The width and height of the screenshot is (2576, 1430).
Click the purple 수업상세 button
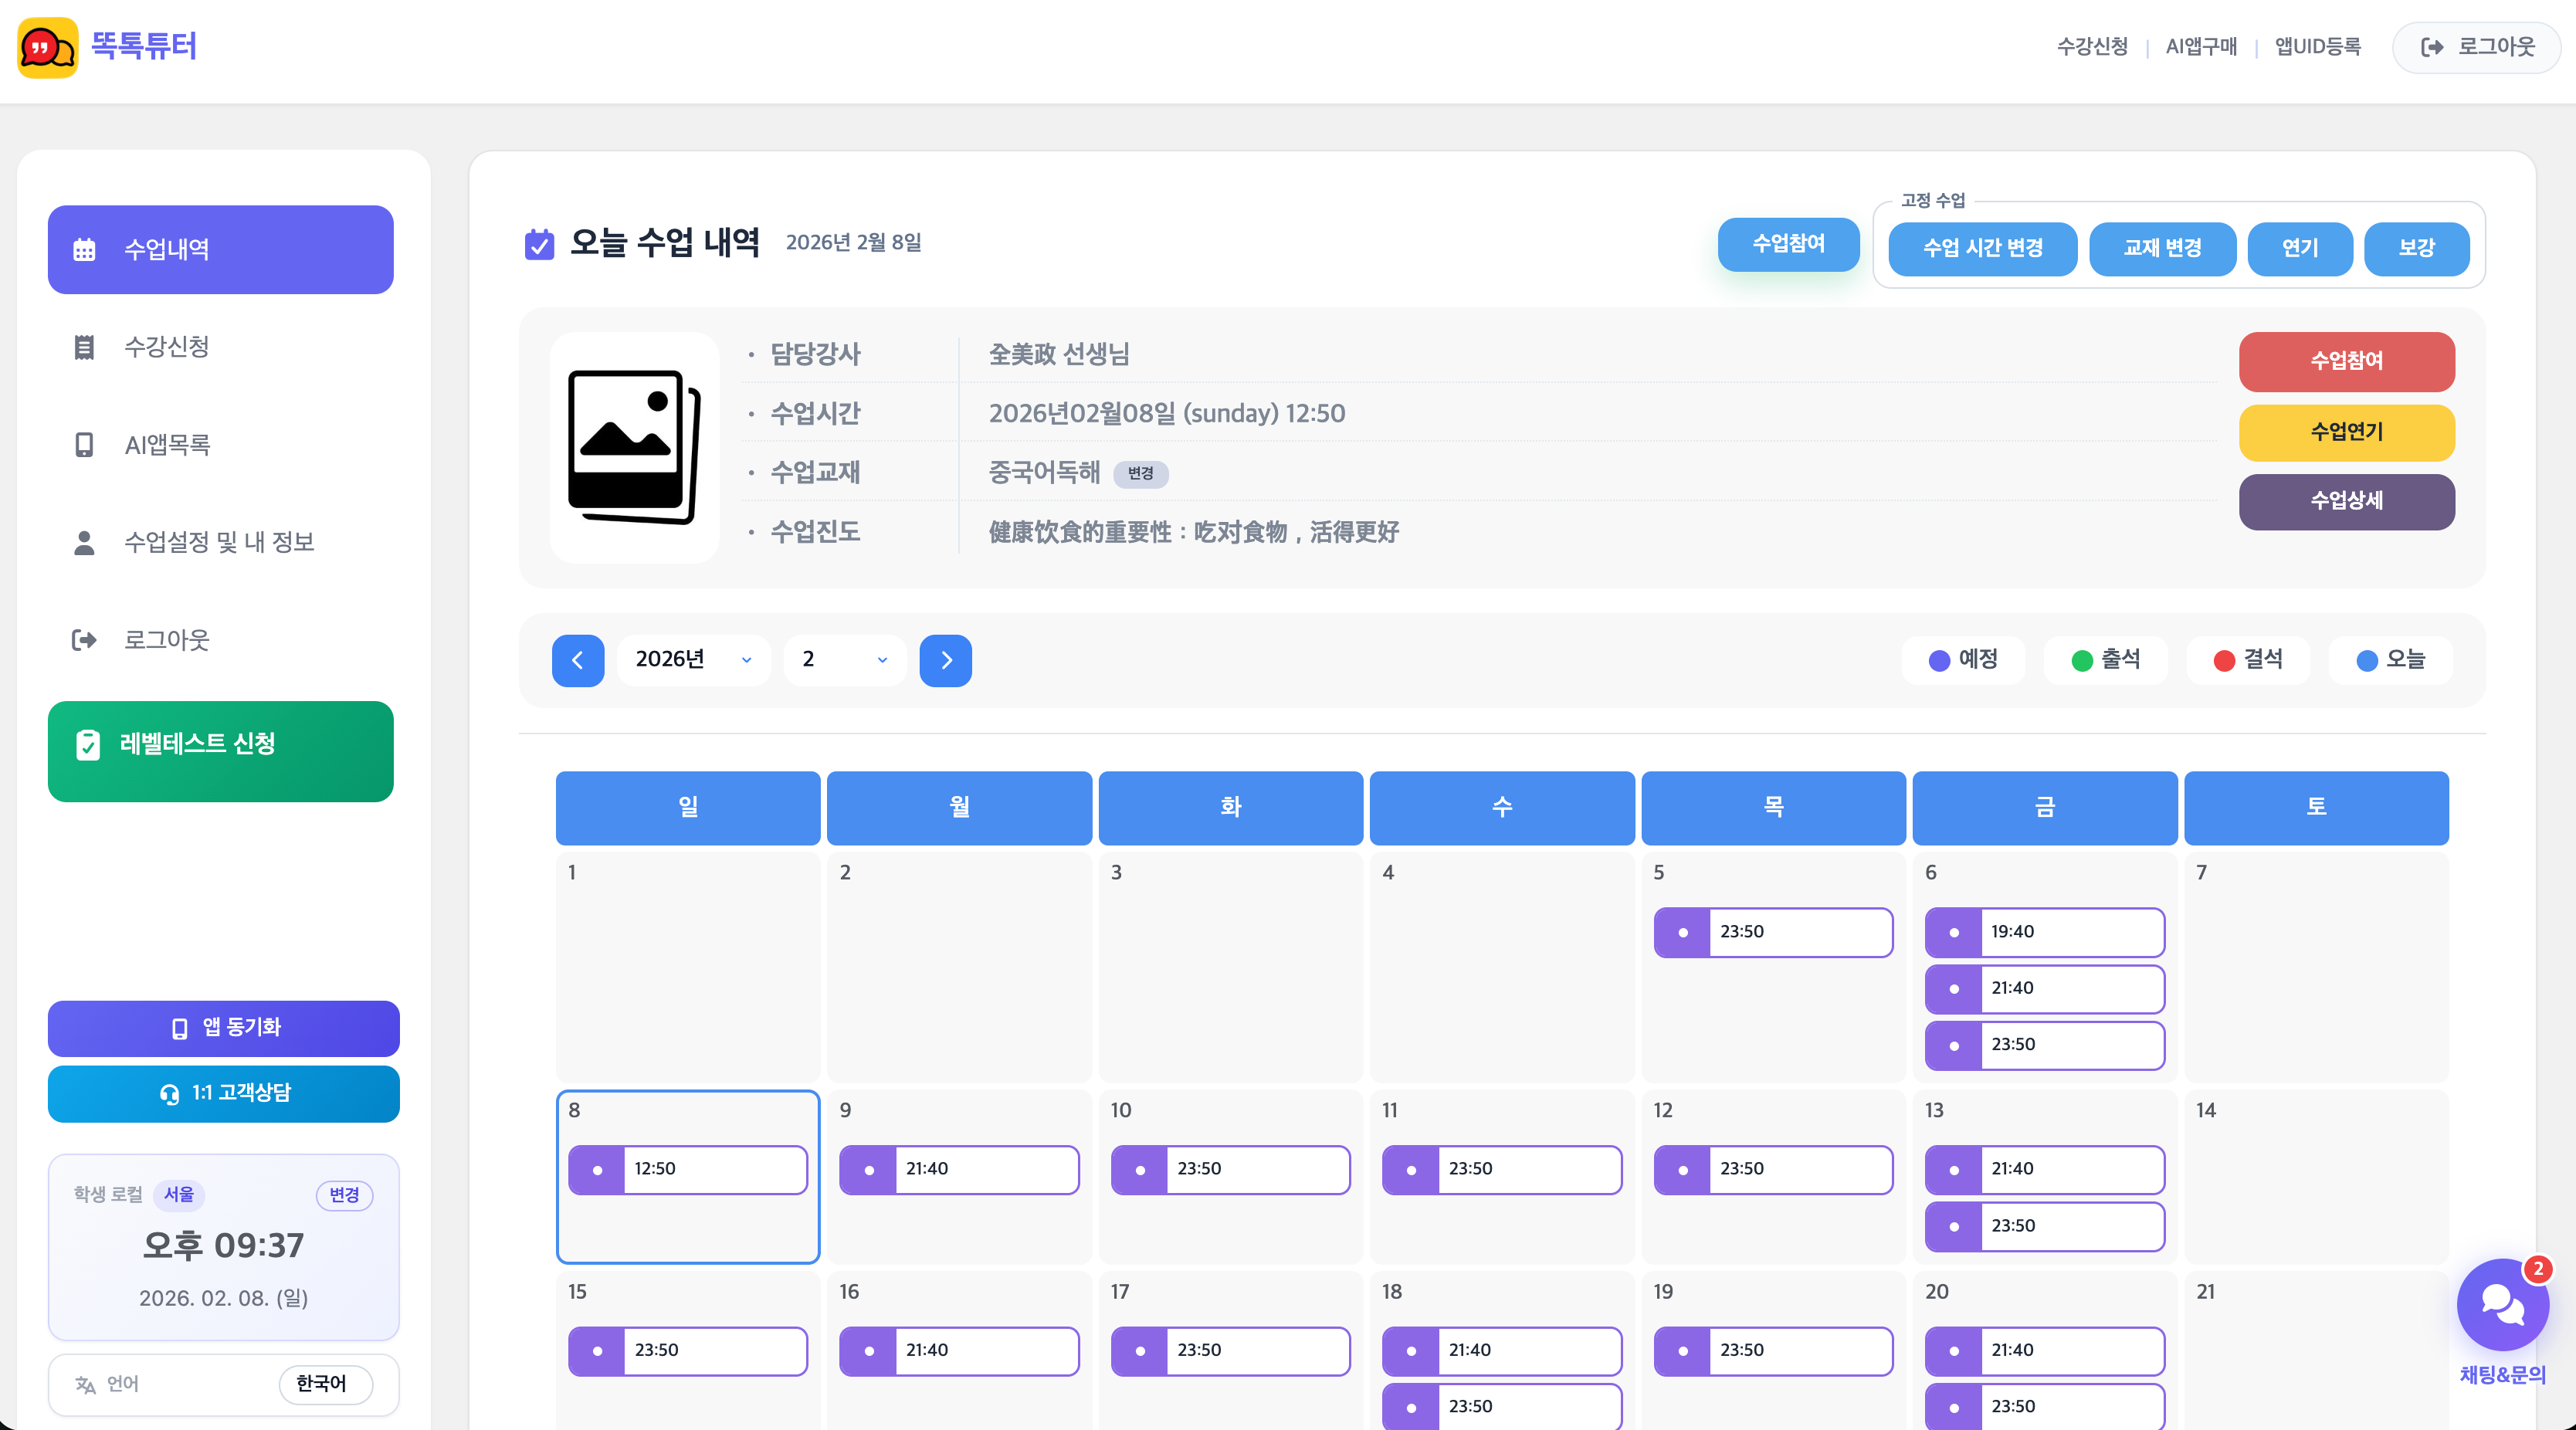(x=2346, y=502)
